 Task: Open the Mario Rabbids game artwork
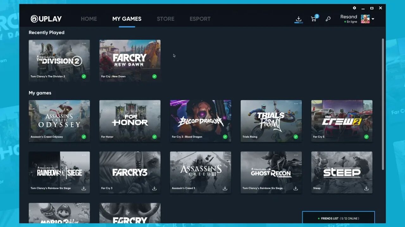pyautogui.click(x=59, y=213)
